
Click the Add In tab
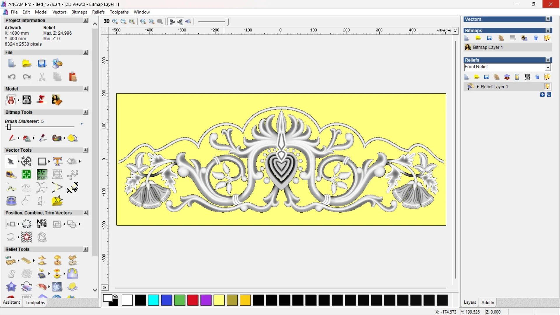(488, 302)
